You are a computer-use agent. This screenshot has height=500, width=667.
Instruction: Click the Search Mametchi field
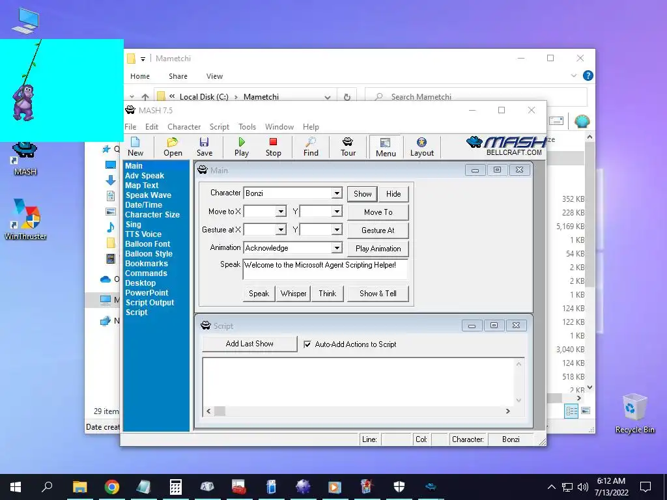pyautogui.click(x=476, y=97)
